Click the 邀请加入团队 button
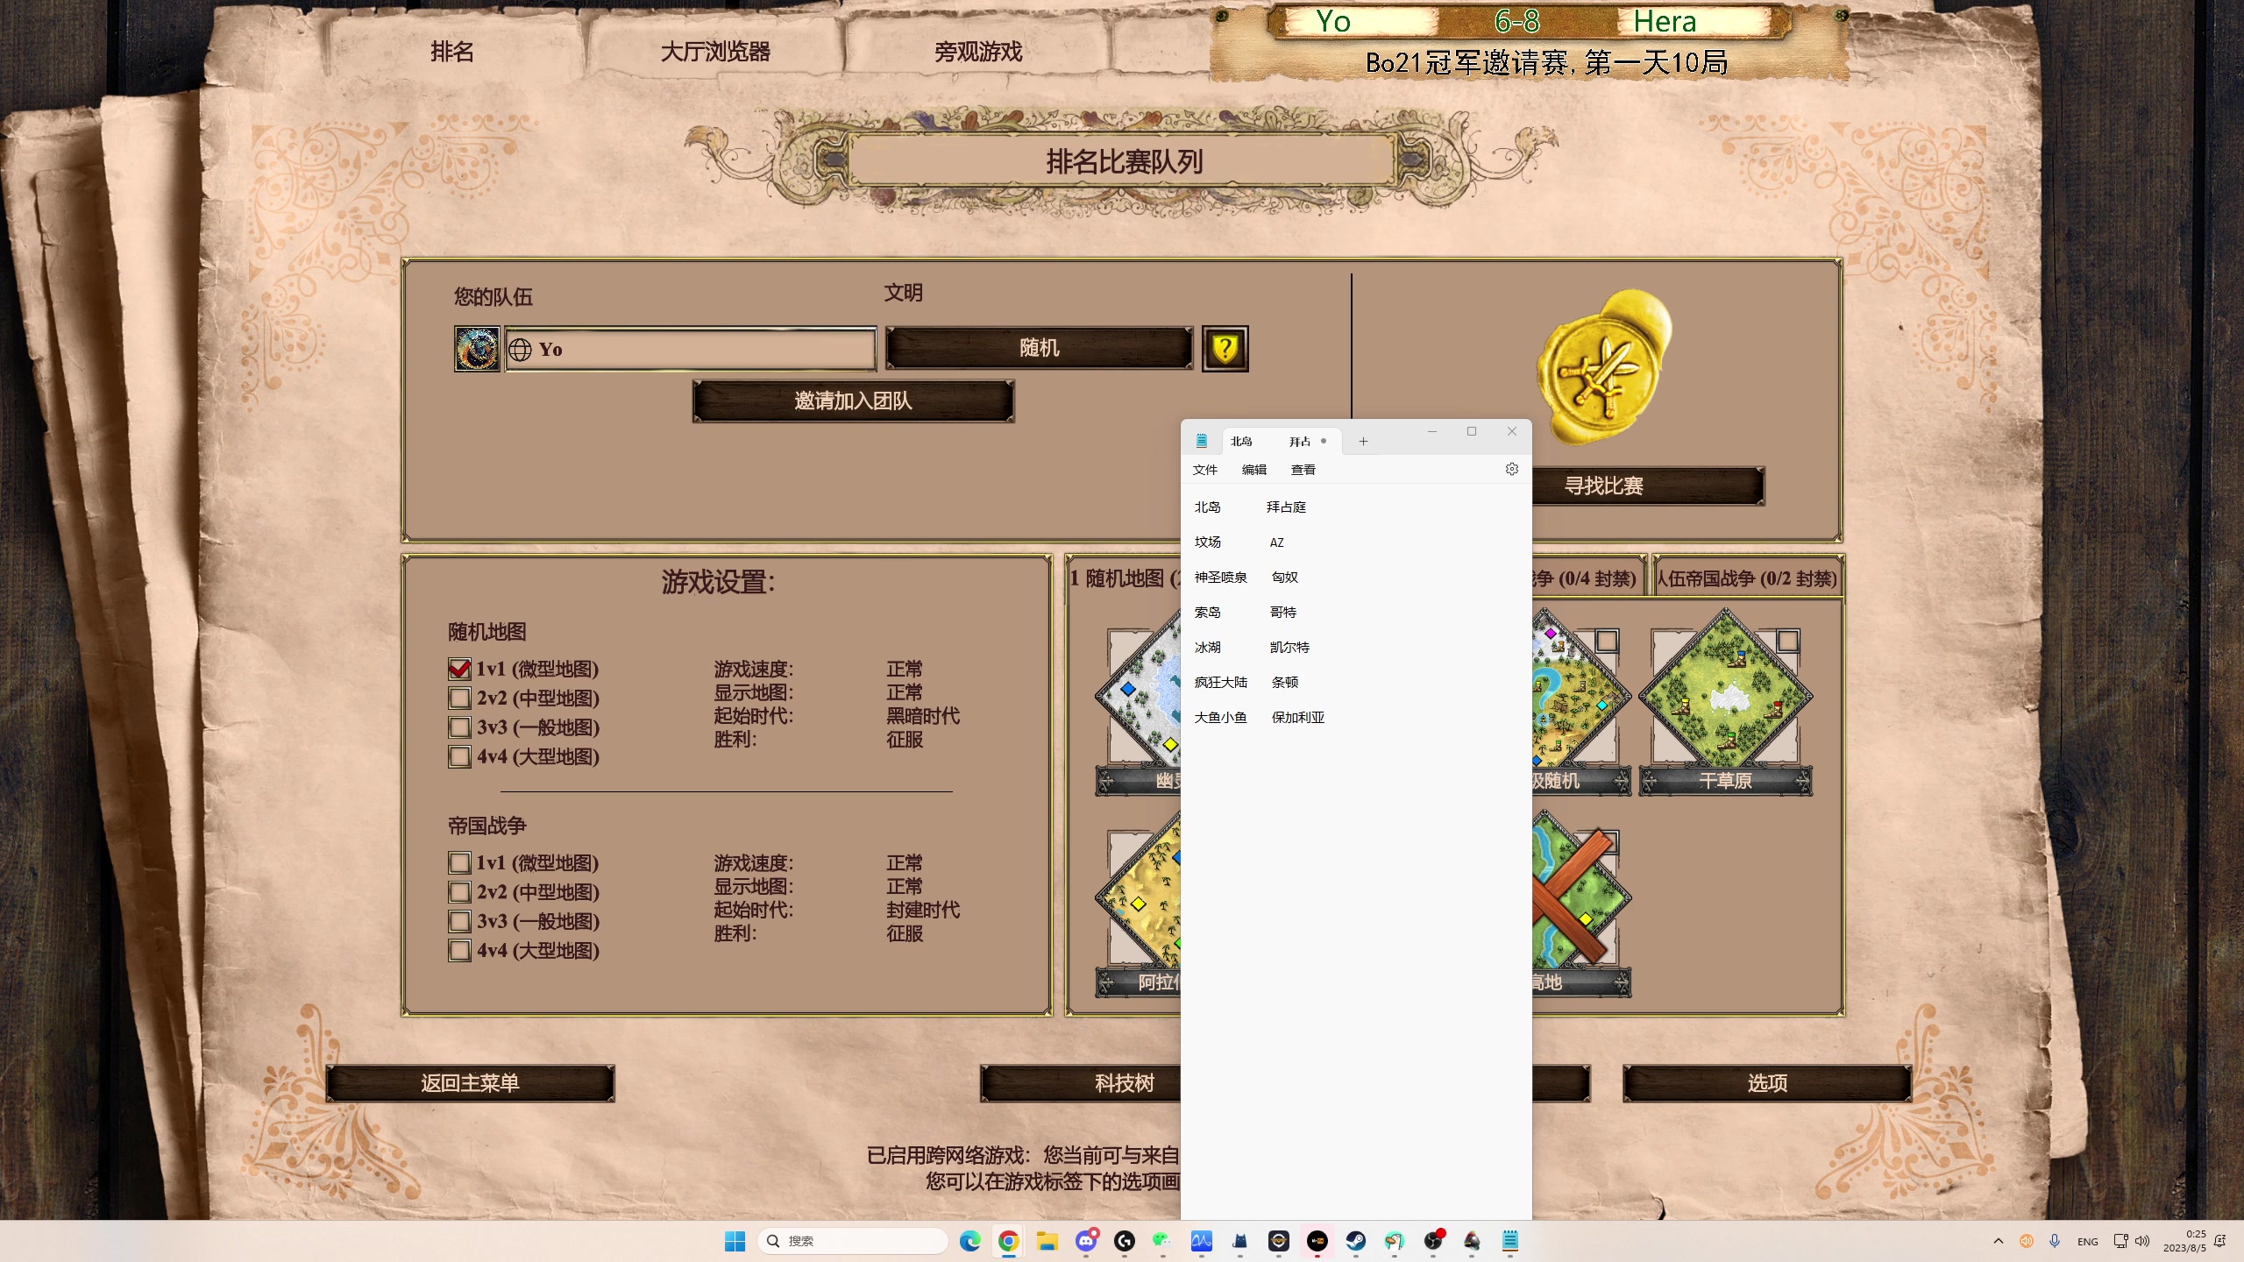The width and height of the screenshot is (2244, 1262). coord(853,401)
